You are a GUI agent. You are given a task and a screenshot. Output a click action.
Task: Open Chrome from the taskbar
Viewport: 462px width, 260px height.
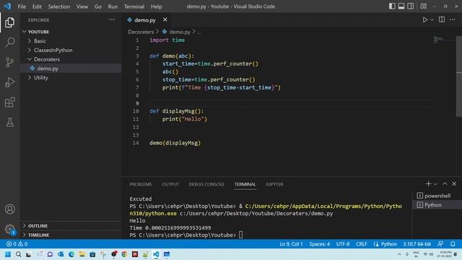point(124,254)
